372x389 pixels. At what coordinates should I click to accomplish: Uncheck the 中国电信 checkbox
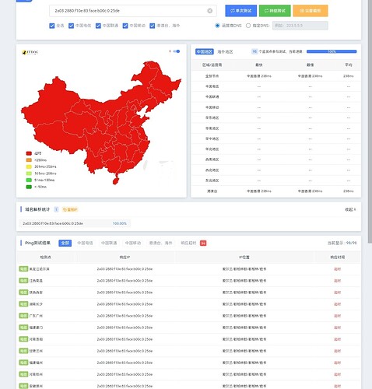[71, 26]
